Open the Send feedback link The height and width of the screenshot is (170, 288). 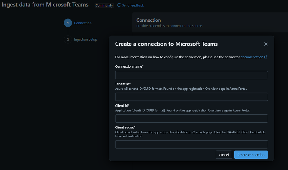(133, 5)
